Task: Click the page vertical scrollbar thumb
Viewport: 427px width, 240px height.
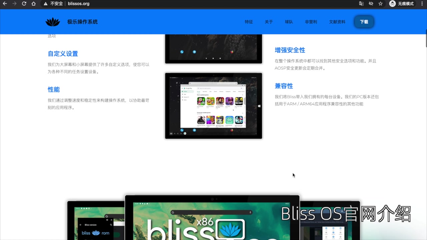Action: [426, 39]
